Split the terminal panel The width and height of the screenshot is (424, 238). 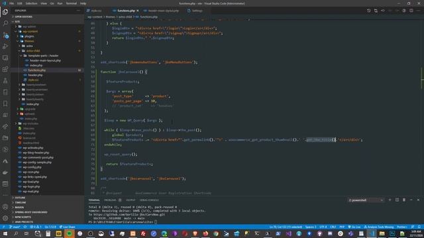[x=397, y=200]
